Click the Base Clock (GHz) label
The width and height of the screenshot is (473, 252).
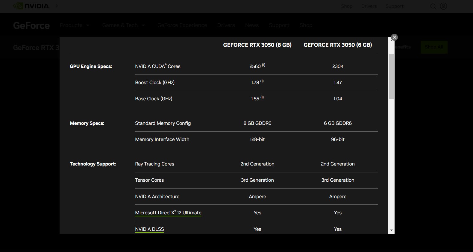point(154,99)
